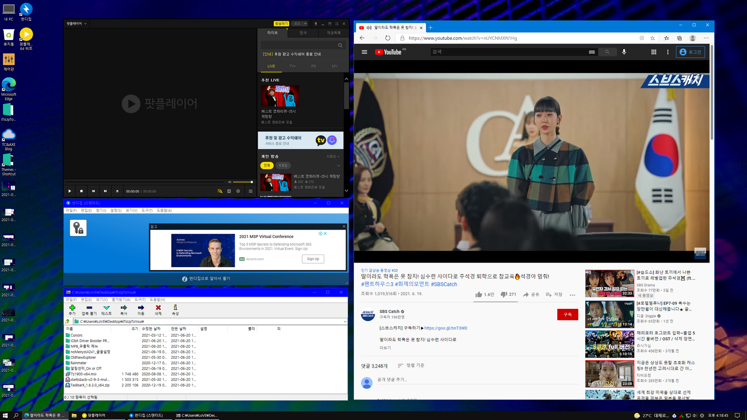Open YouTube apps grid icon
Screen dimensions: 747x420
(654, 52)
